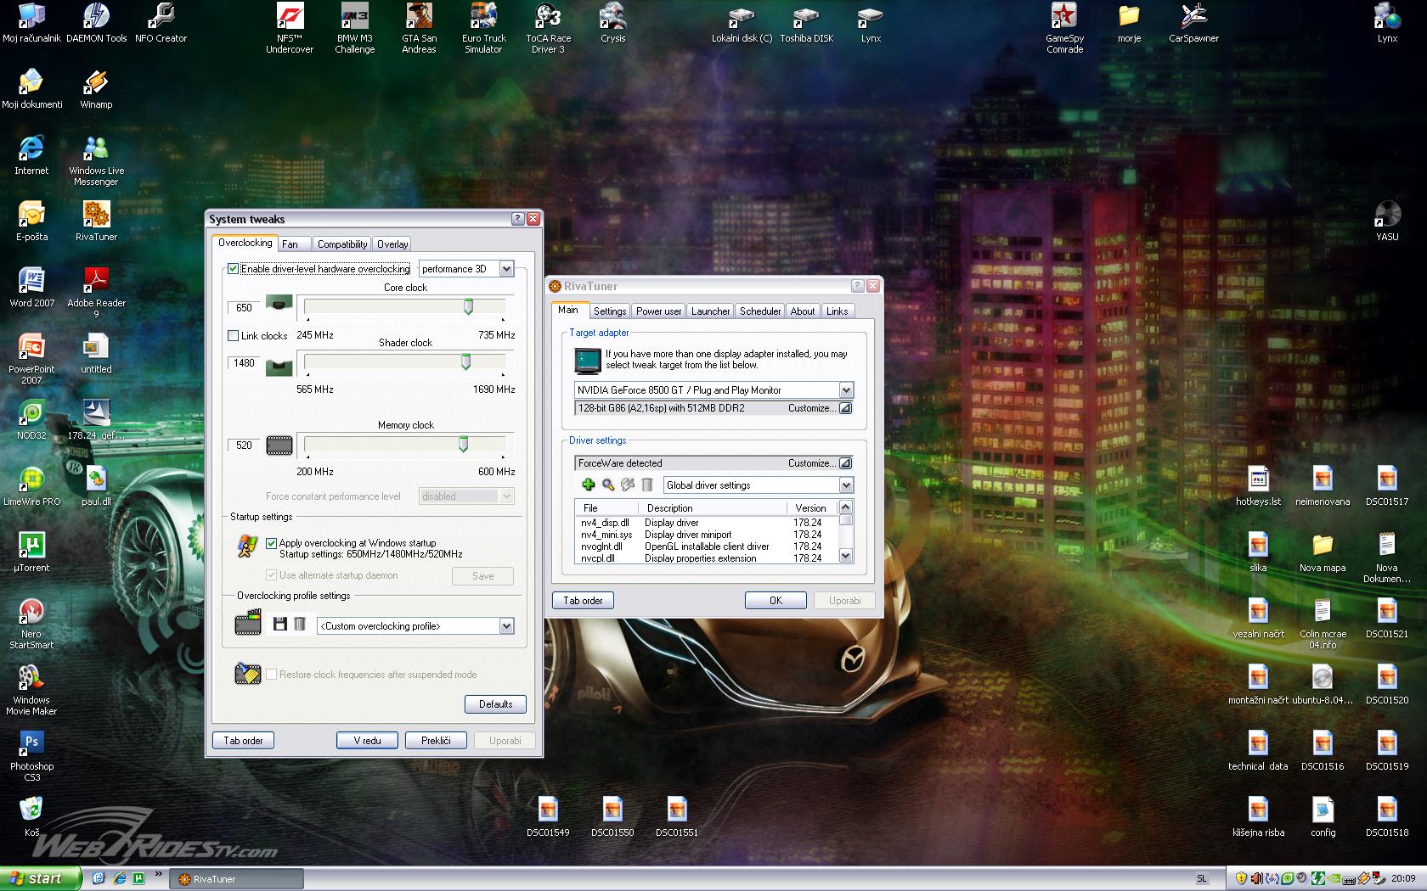Viewport: 1427px width, 891px height.
Task: Open the Launcher tab
Action: (710, 311)
